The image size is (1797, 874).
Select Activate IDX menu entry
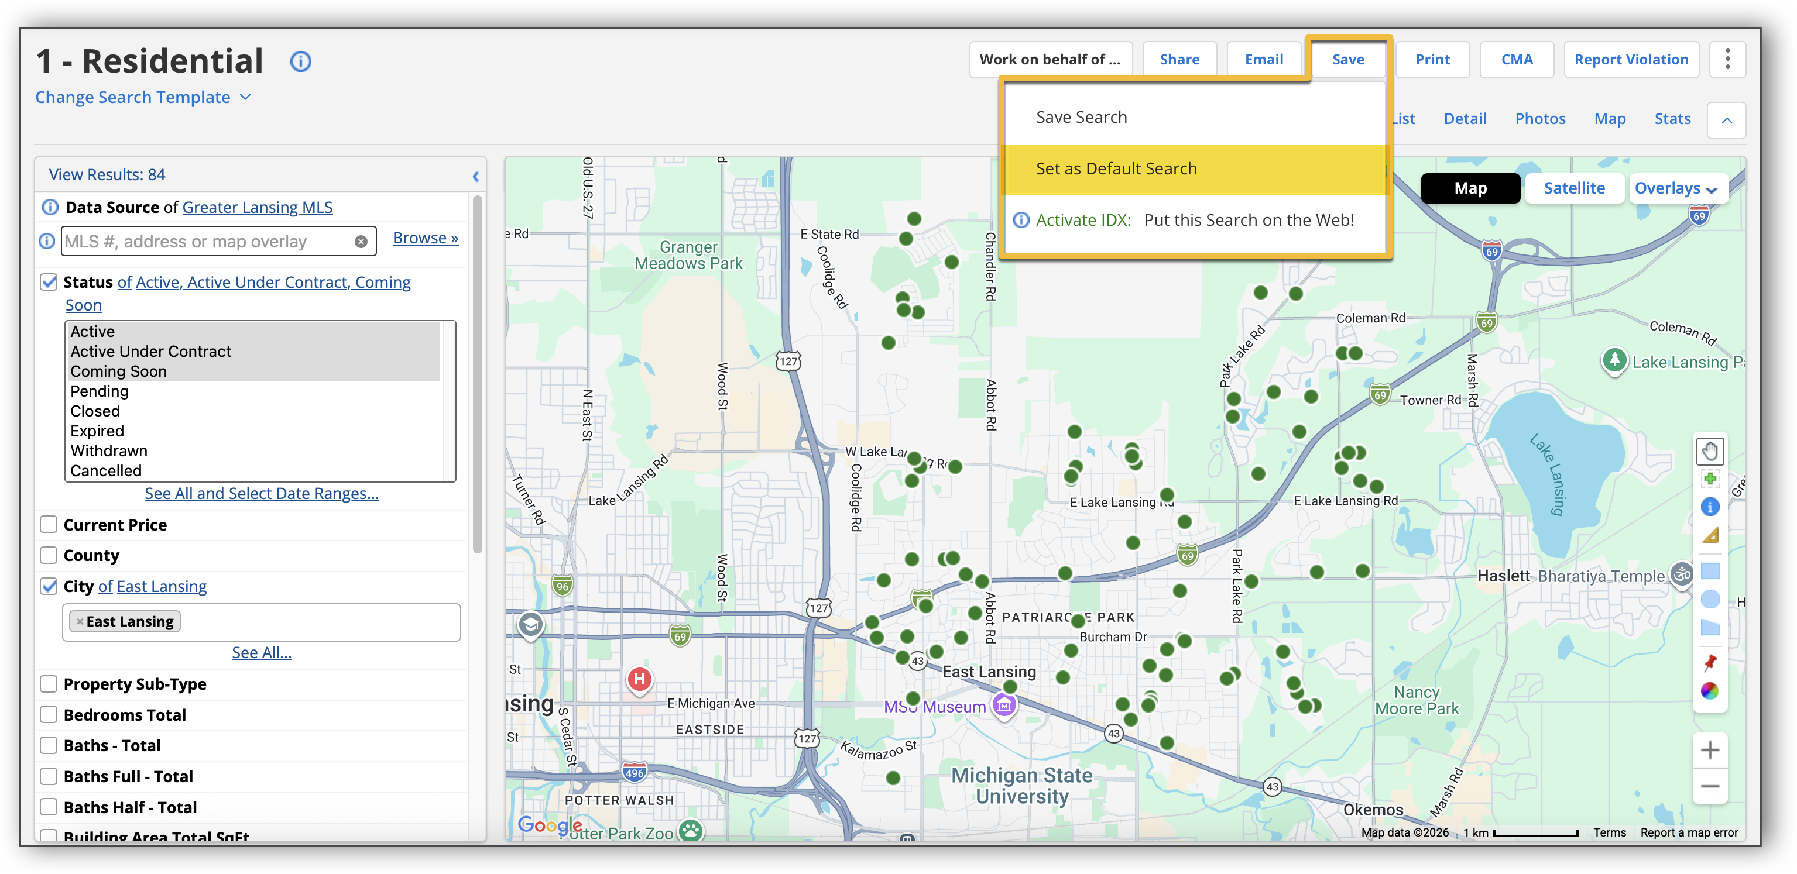[1194, 220]
